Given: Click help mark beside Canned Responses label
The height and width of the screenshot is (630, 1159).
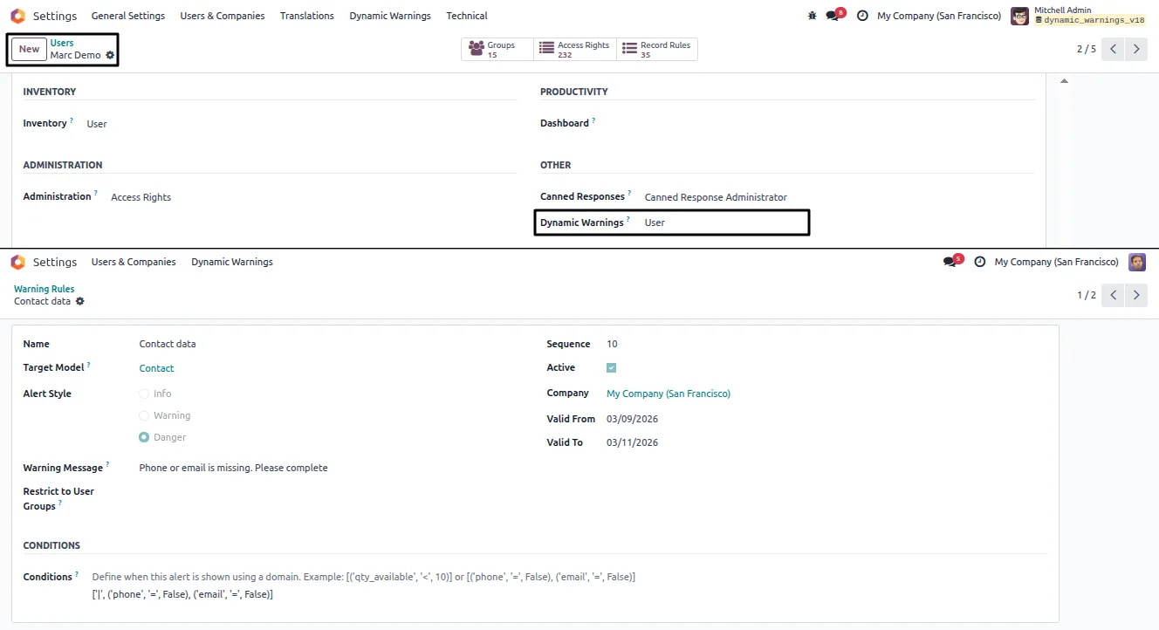Looking at the screenshot, I should [629, 195].
